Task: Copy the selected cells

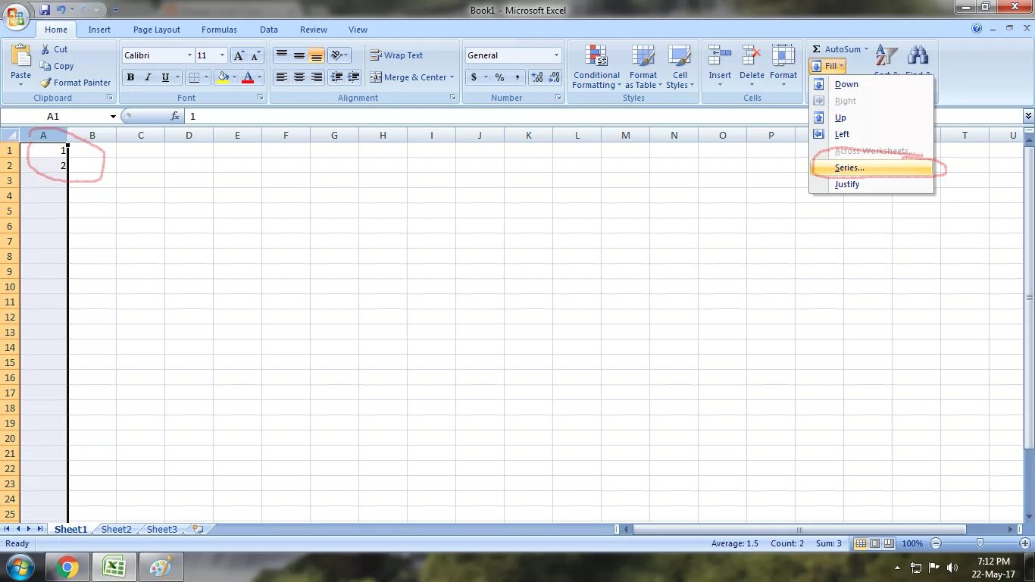Action: pyautogui.click(x=57, y=66)
